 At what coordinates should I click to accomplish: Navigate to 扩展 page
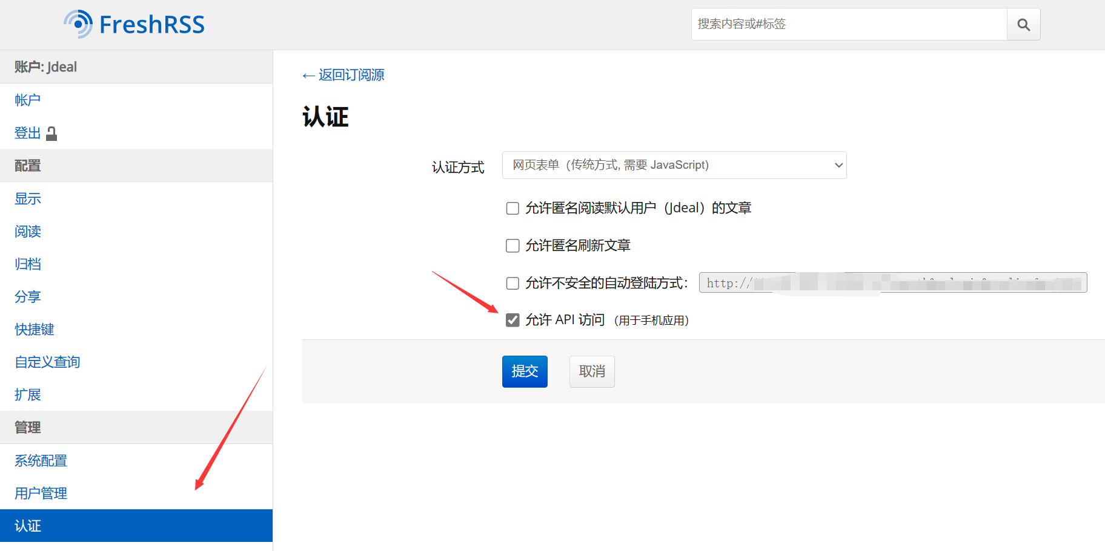pos(28,394)
